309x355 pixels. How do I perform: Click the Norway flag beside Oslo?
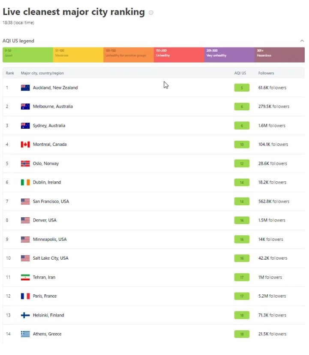(x=25, y=163)
